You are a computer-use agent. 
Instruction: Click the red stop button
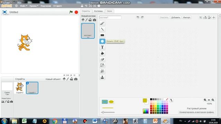[76, 12]
